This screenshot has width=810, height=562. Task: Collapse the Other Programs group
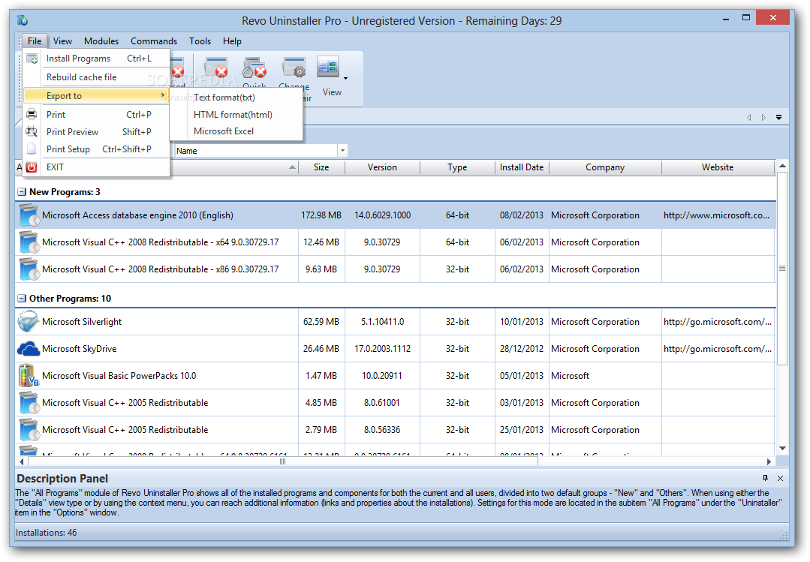coord(21,298)
